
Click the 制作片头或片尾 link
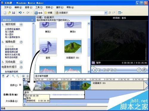coord(13,54)
